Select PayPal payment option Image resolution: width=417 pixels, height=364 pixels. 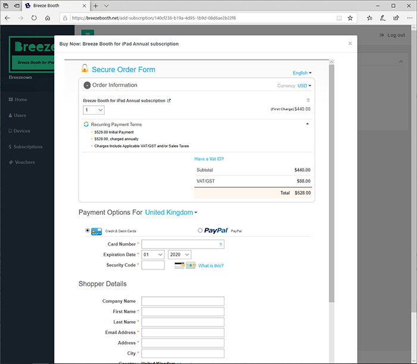[200, 230]
